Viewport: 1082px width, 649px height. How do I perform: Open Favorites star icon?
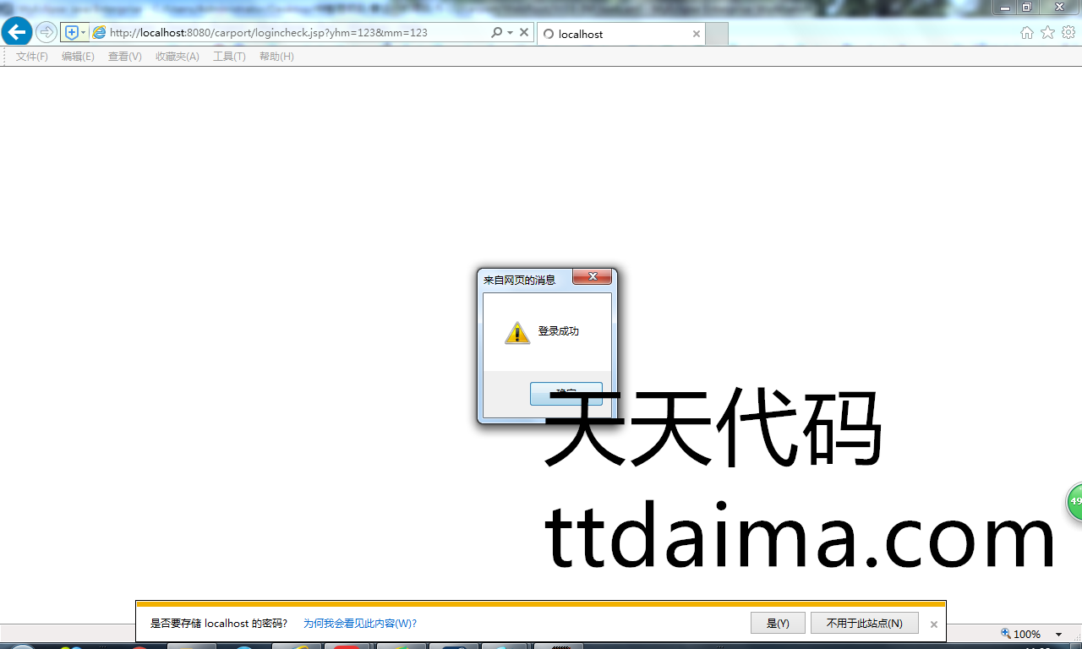[1047, 33]
